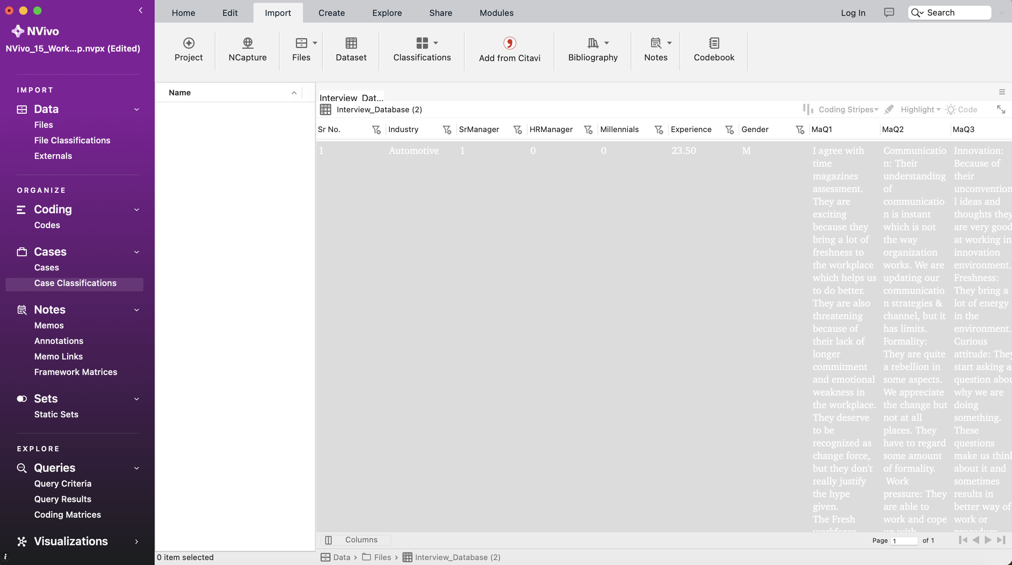Go to the next page

click(988, 540)
